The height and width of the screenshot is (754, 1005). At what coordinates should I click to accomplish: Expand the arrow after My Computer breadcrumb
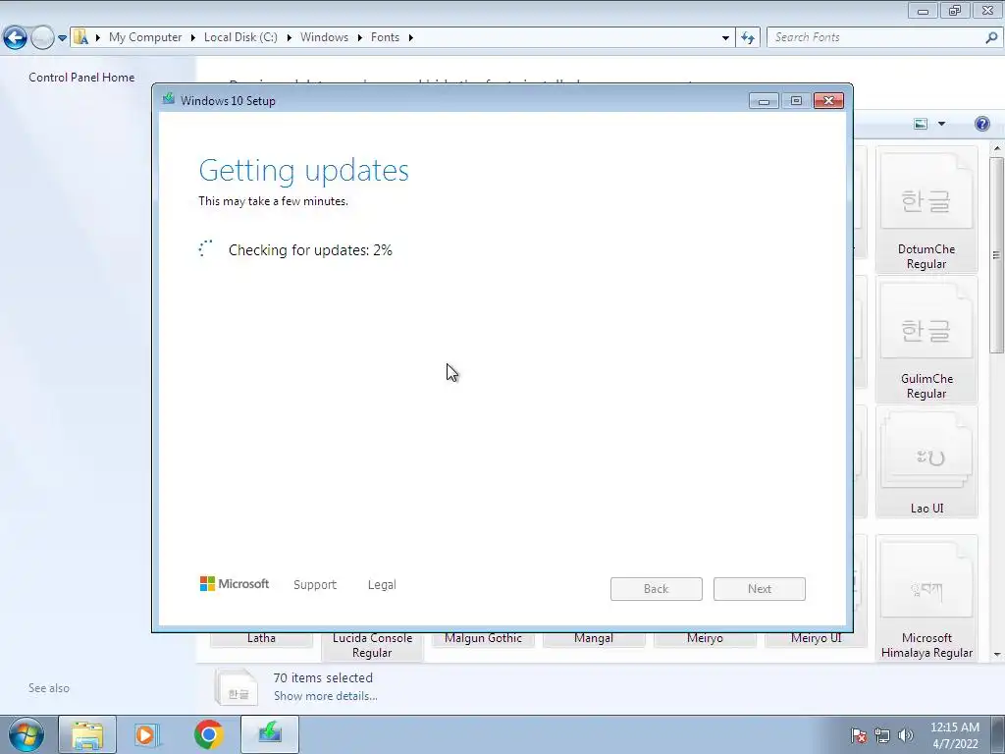(x=193, y=38)
